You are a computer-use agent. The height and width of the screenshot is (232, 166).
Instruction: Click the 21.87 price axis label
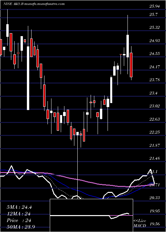[x=155, y=145]
